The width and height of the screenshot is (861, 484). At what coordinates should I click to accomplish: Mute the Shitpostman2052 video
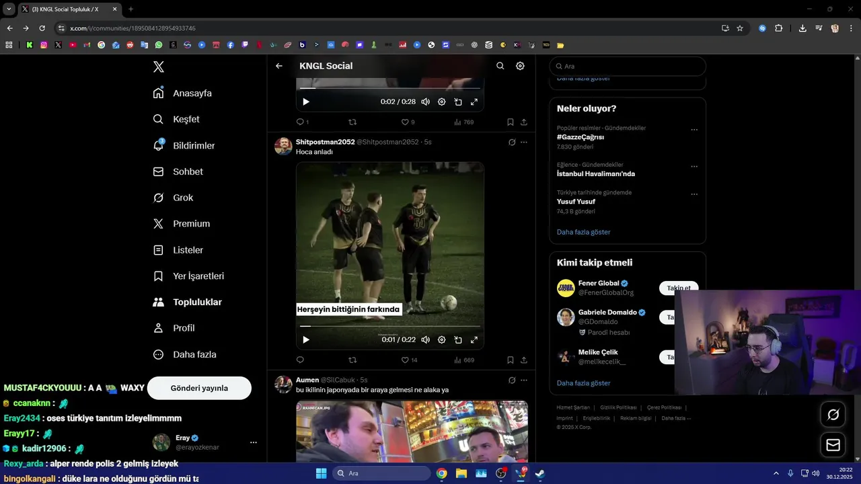click(x=425, y=339)
